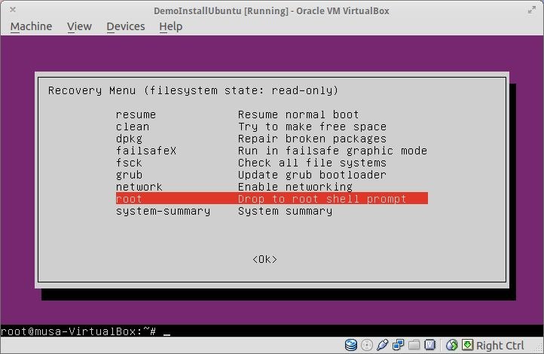Image resolution: width=544 pixels, height=354 pixels.
Task: Click 'Enable networking' description
Action: point(295,187)
